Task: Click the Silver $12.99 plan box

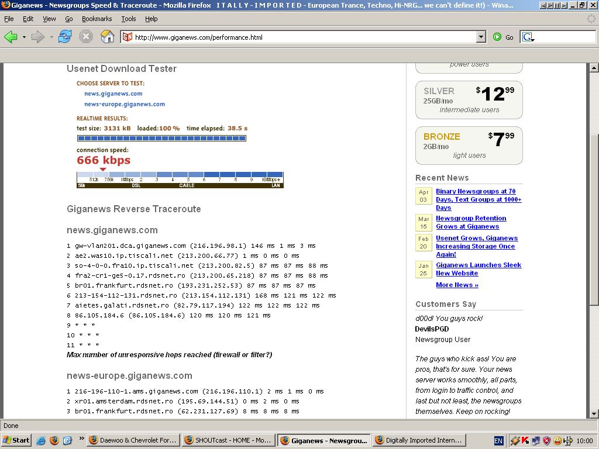Action: click(x=469, y=100)
